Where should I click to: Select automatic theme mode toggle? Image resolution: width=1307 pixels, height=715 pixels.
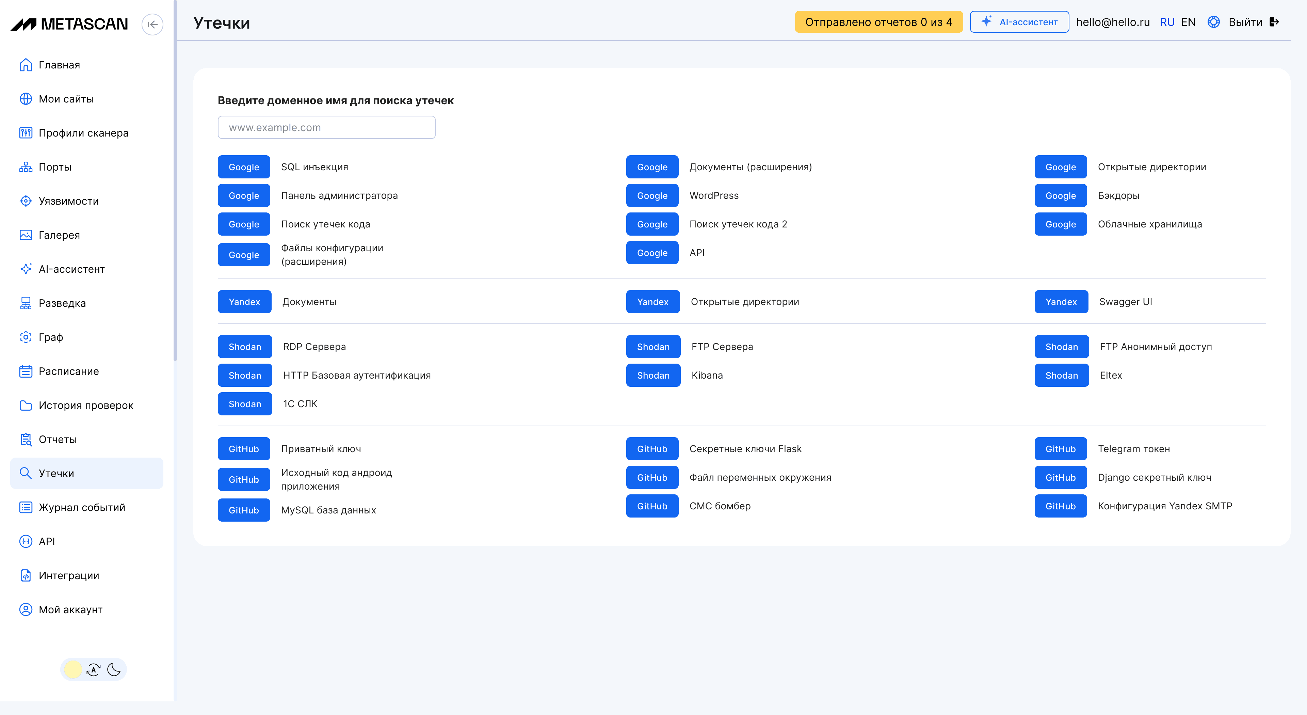(93, 669)
